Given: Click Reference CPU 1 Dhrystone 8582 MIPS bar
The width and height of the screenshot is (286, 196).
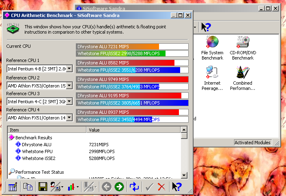Looking at the screenshot, I should click(x=132, y=63).
